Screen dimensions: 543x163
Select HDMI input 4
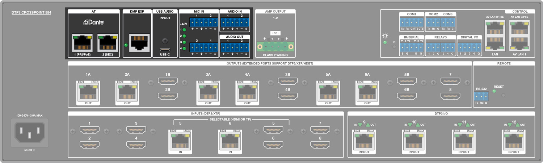pos(136,145)
